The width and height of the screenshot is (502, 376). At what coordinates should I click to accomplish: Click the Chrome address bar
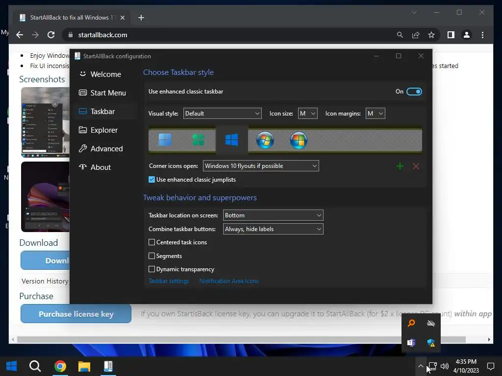pyautogui.click(x=230, y=35)
